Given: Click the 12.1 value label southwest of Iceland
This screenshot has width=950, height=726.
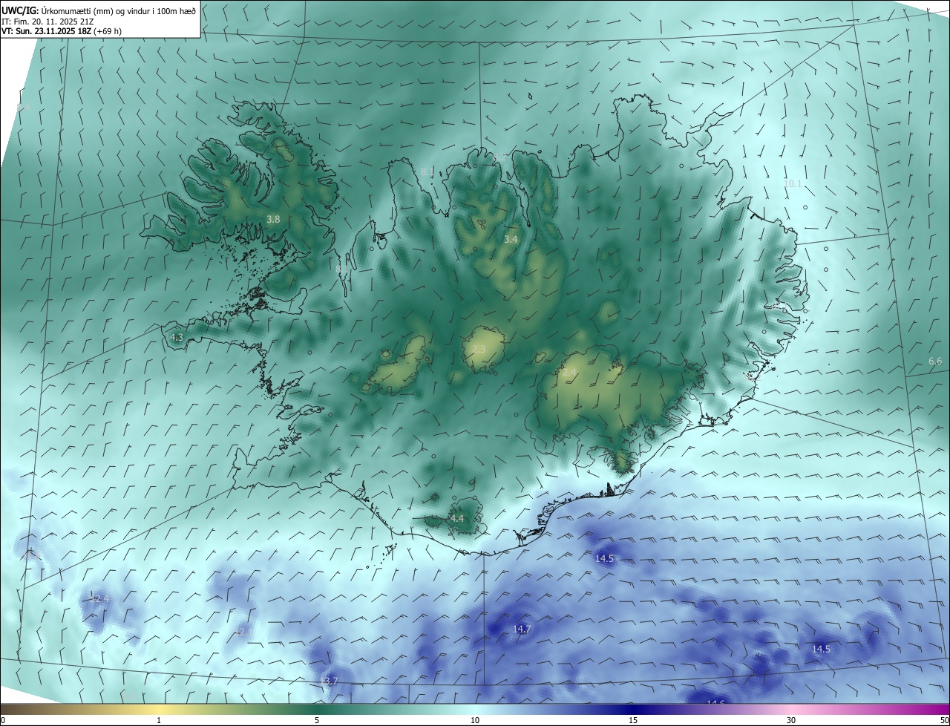Looking at the screenshot, I should 243,632.
